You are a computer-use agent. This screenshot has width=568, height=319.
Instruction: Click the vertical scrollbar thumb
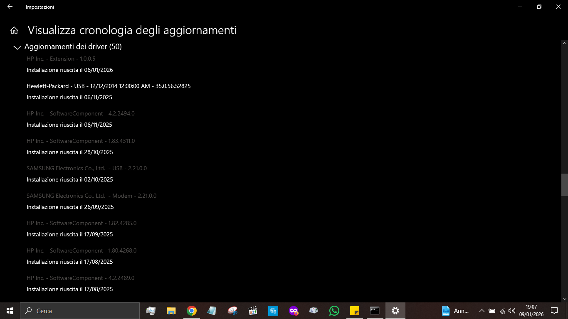(565, 184)
